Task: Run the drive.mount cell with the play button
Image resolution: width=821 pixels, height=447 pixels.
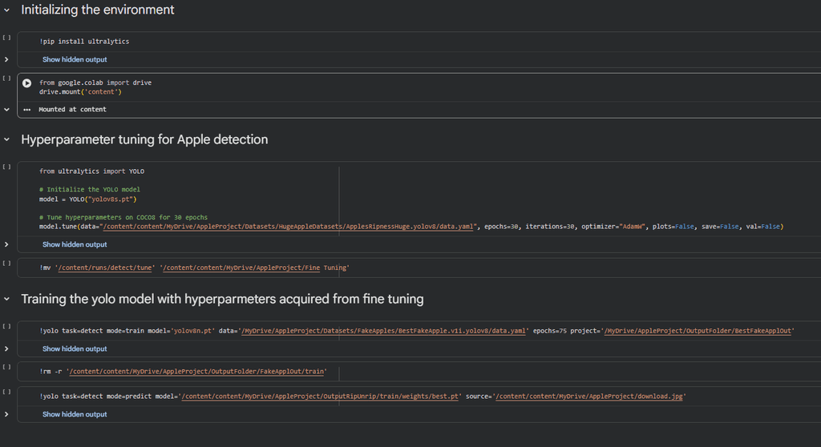Action: click(x=27, y=83)
